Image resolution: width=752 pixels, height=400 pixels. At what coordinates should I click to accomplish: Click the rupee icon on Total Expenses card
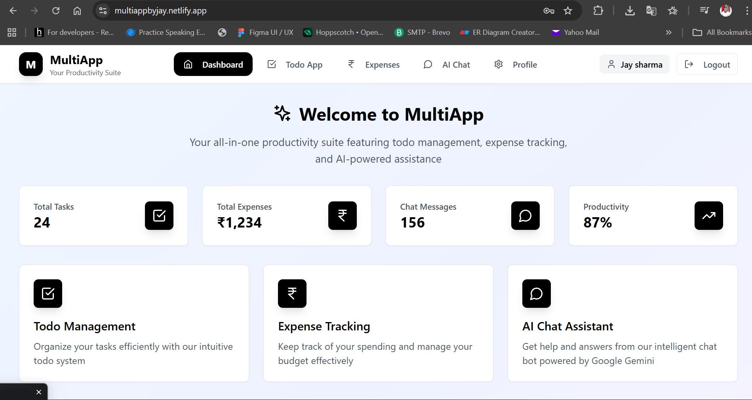pos(342,216)
